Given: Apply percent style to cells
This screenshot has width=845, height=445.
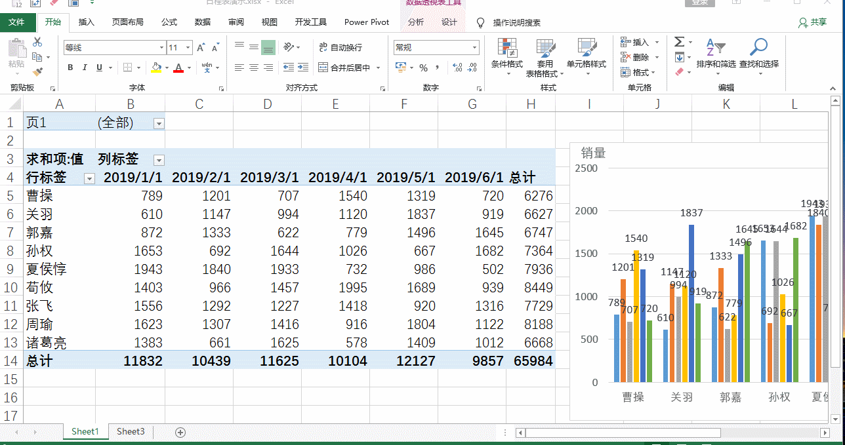Looking at the screenshot, I should click(x=423, y=68).
